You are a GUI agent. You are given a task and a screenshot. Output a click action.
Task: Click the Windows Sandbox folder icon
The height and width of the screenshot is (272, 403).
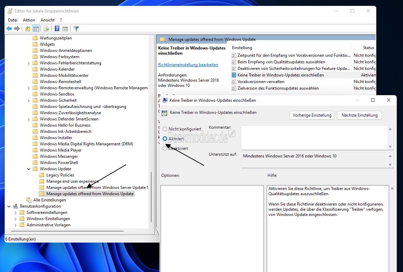(35, 94)
